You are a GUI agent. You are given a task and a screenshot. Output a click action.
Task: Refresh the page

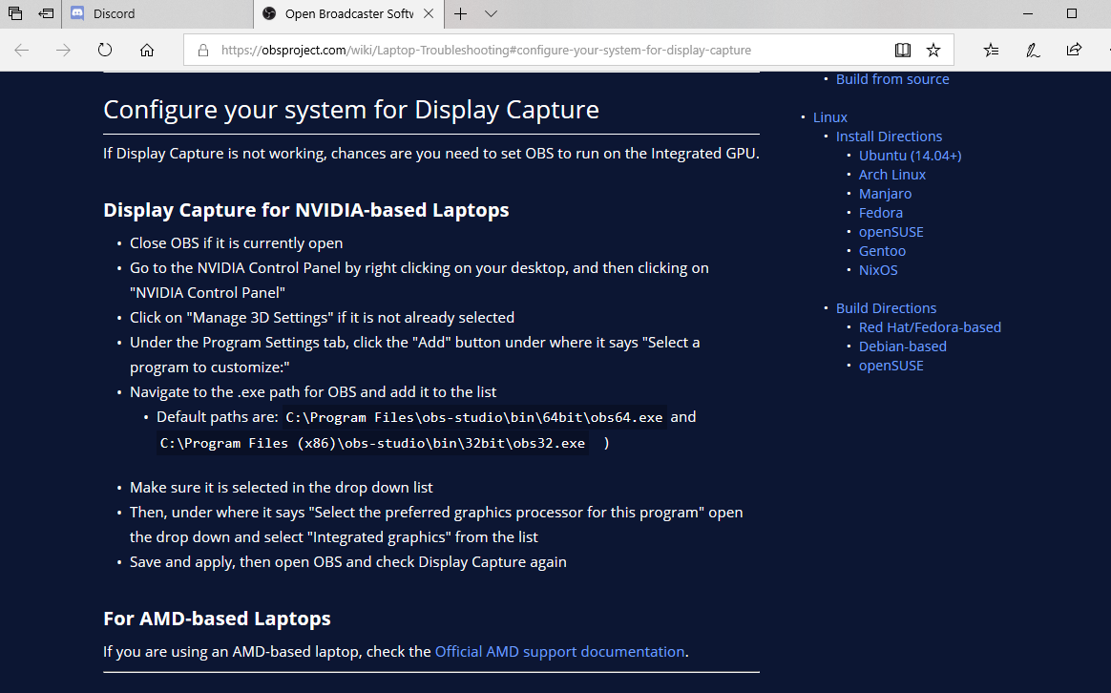(105, 50)
